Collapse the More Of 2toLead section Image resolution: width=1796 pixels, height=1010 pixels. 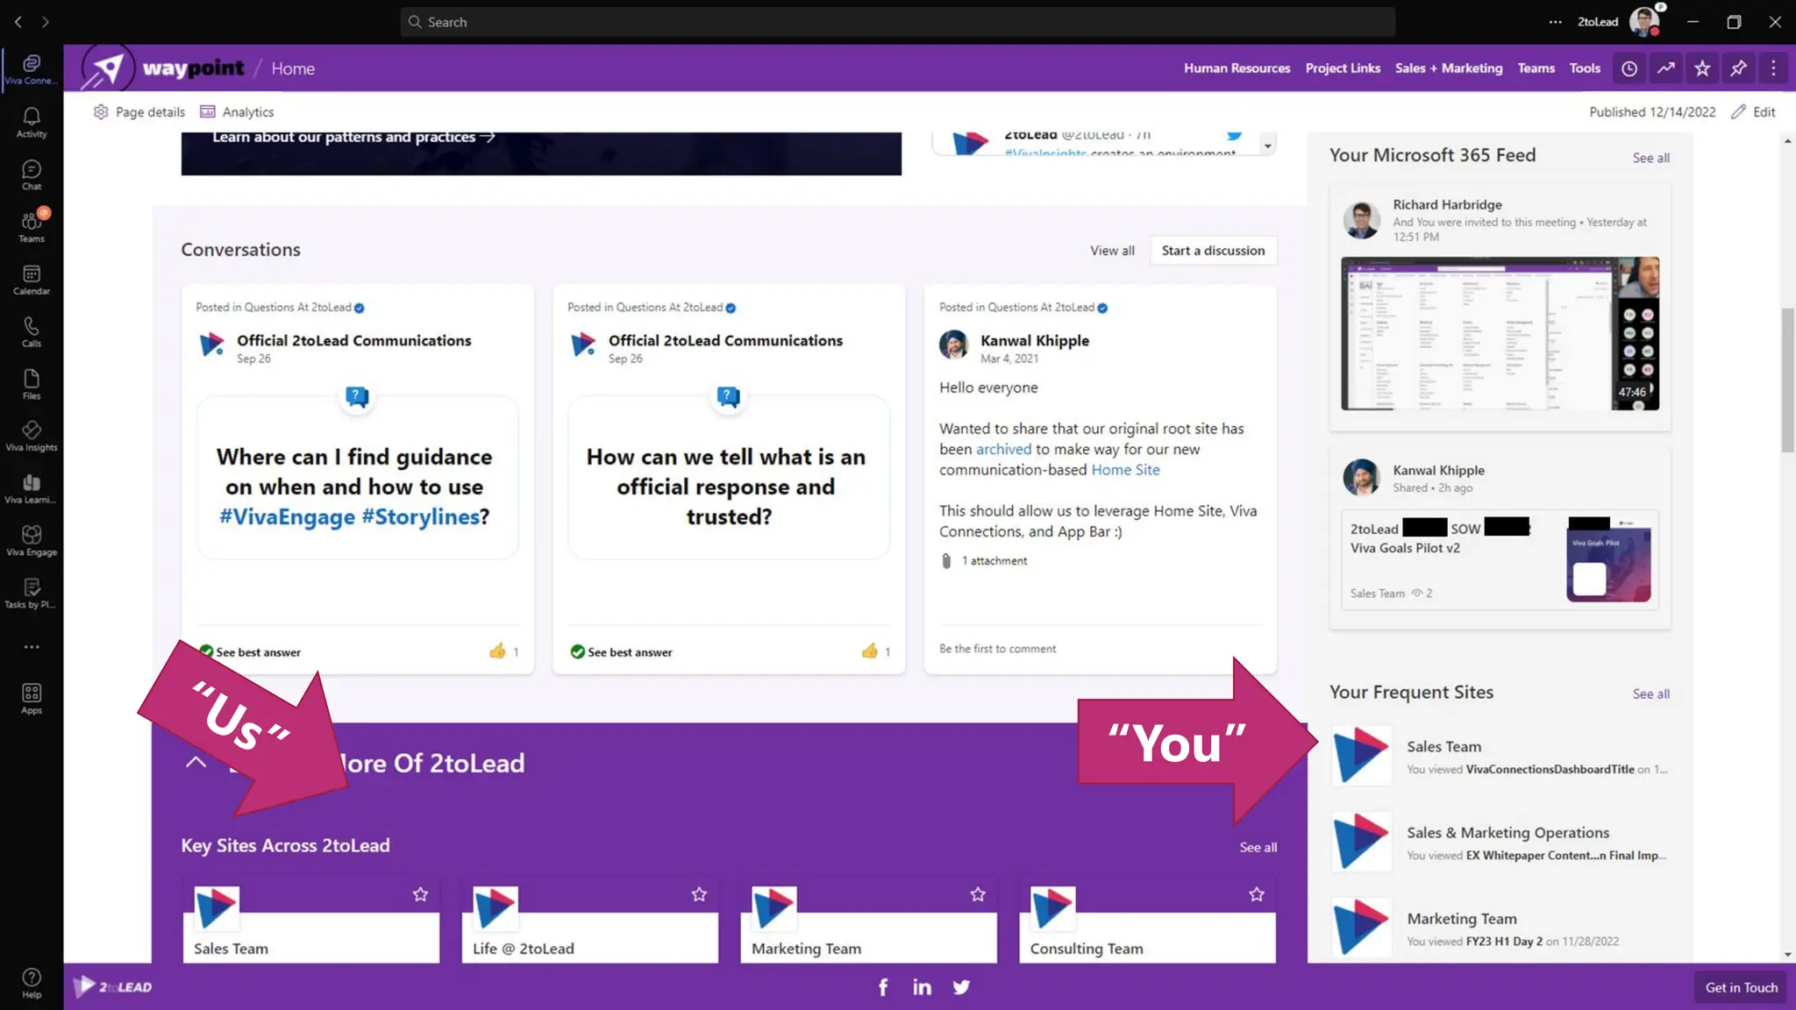196,762
